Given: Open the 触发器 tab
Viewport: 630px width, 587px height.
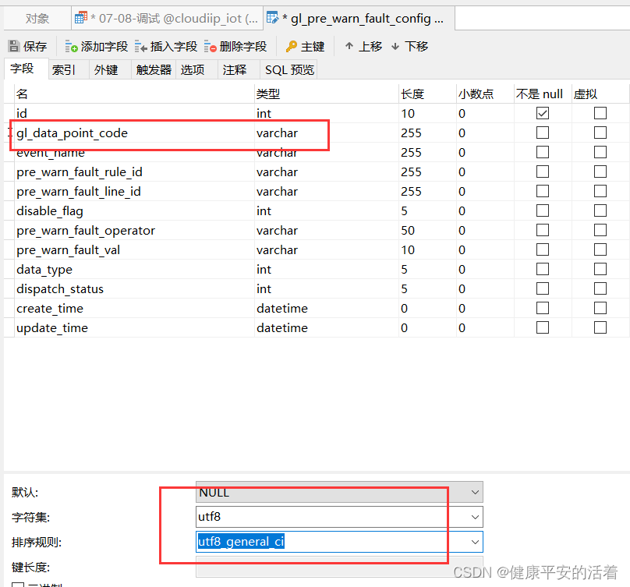Looking at the screenshot, I should (x=153, y=69).
